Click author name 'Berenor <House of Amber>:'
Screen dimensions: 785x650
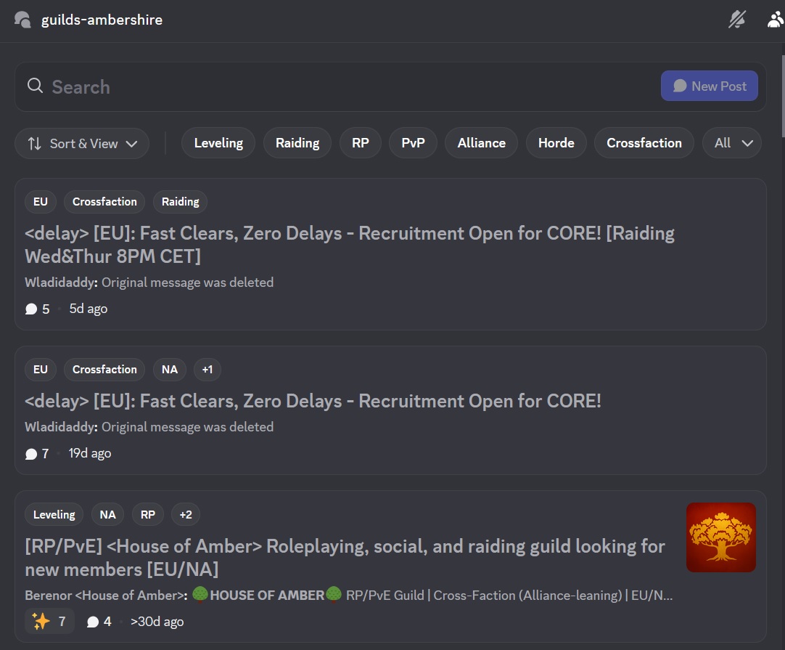tap(106, 596)
